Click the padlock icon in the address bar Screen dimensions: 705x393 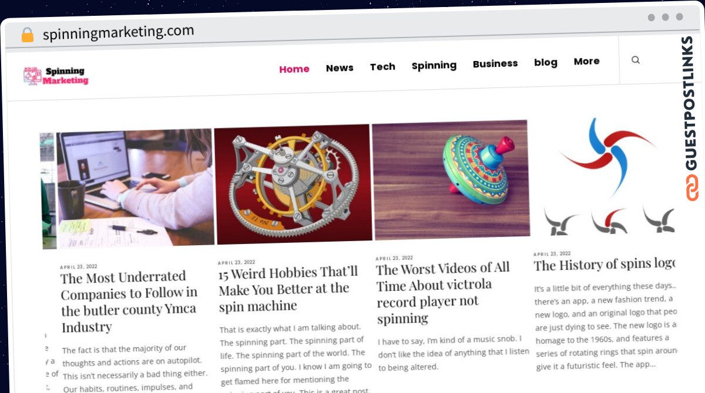point(28,35)
